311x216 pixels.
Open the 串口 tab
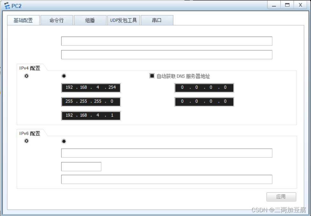[x=157, y=20]
